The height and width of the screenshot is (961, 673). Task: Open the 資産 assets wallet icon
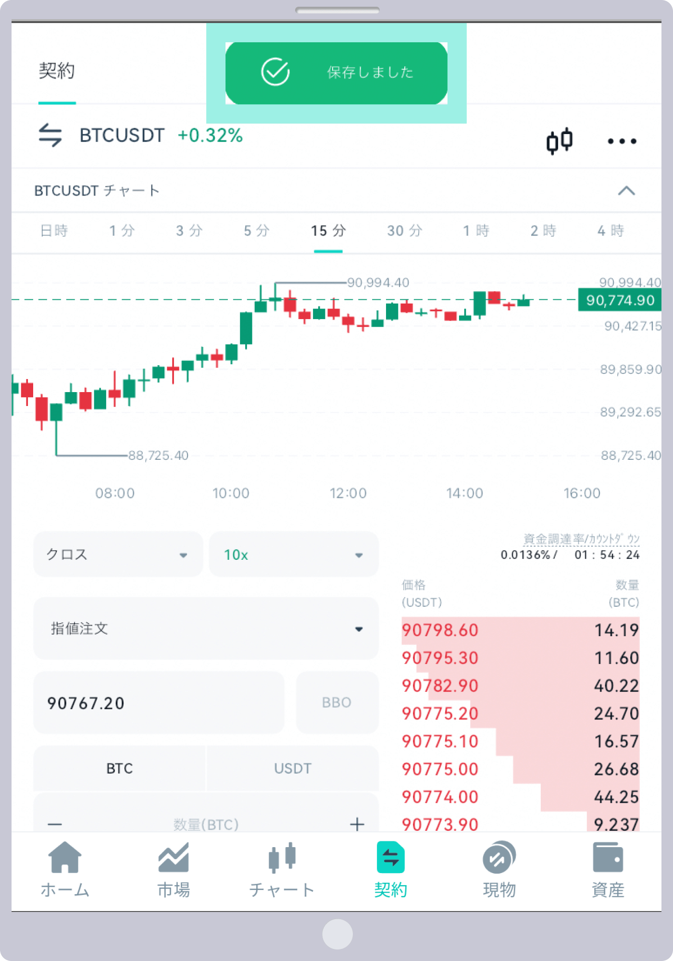pyautogui.click(x=608, y=857)
